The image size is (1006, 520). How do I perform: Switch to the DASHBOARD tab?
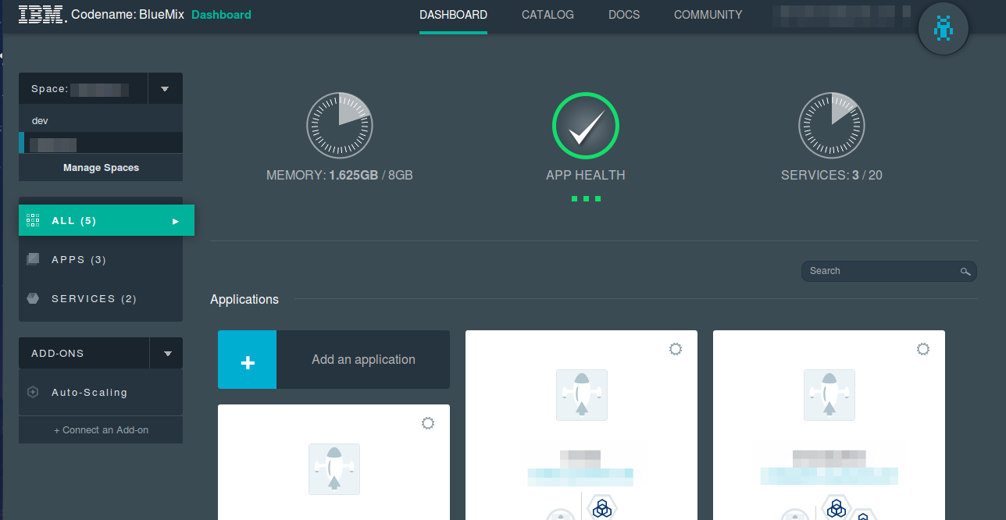coord(453,15)
